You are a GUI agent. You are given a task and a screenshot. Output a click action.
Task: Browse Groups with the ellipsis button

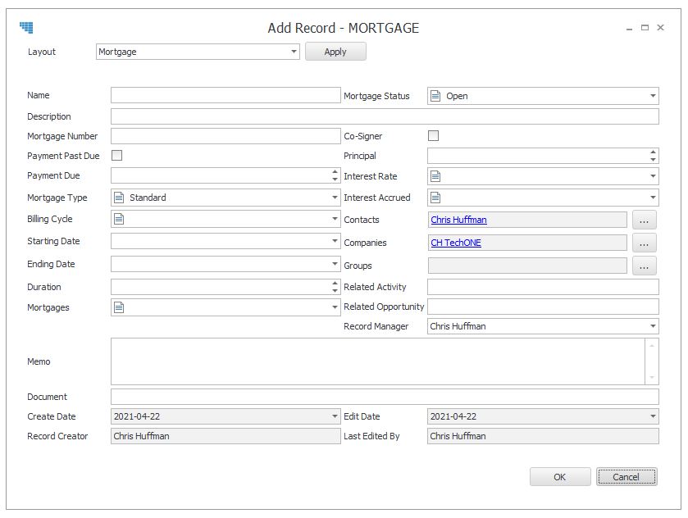644,266
